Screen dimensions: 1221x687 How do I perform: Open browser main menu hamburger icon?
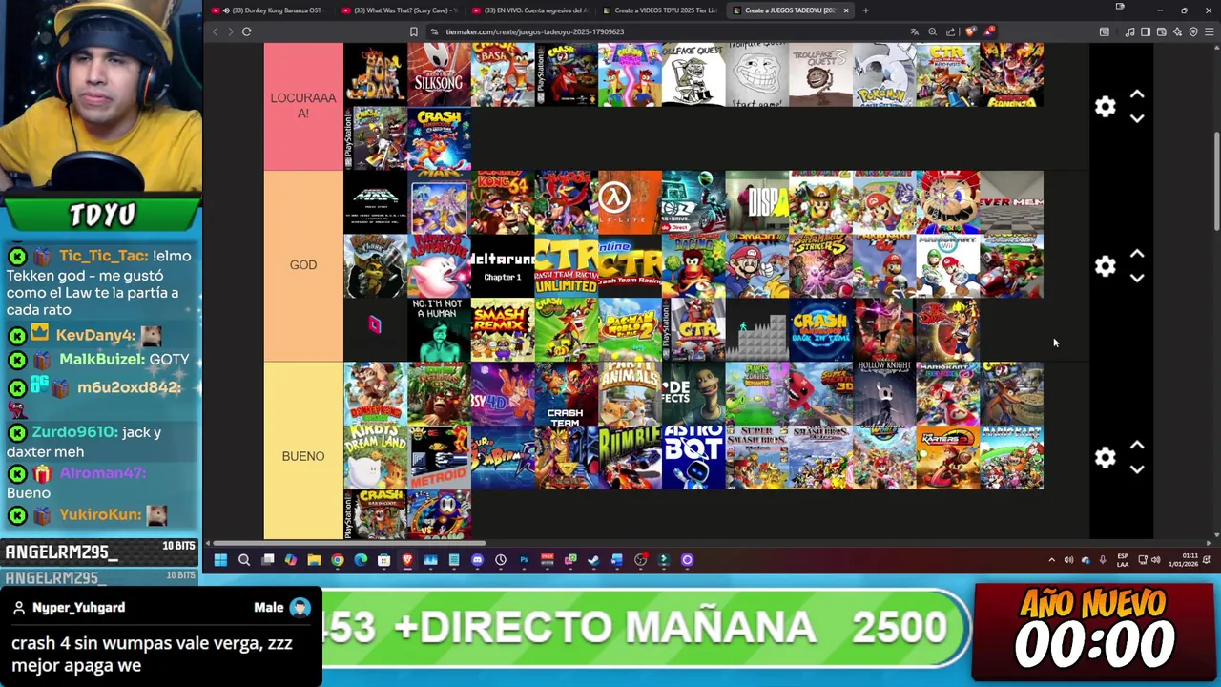click(1210, 31)
